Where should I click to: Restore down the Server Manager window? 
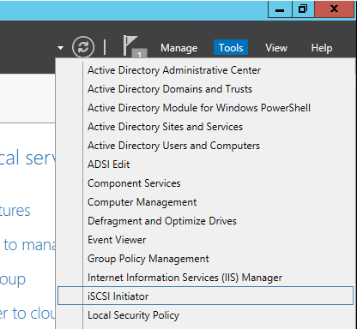pos(303,9)
